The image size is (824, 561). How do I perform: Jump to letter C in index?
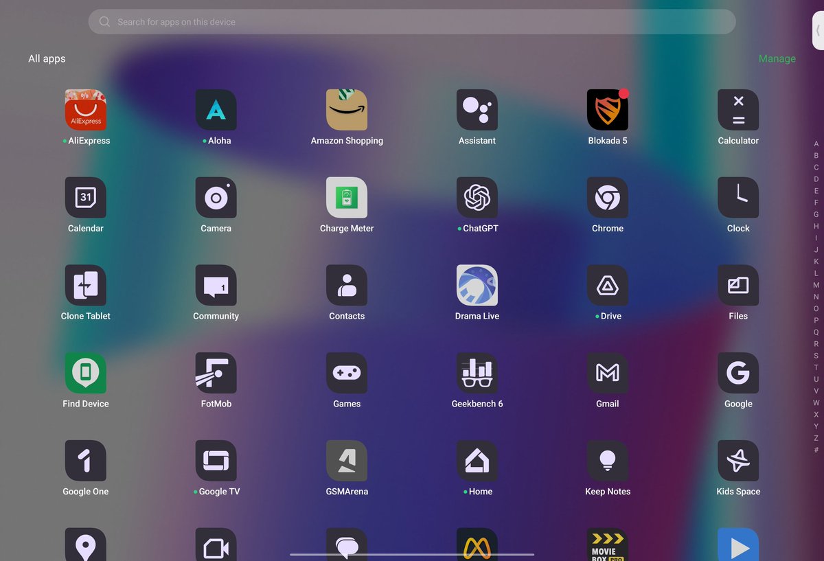pyautogui.click(x=816, y=168)
